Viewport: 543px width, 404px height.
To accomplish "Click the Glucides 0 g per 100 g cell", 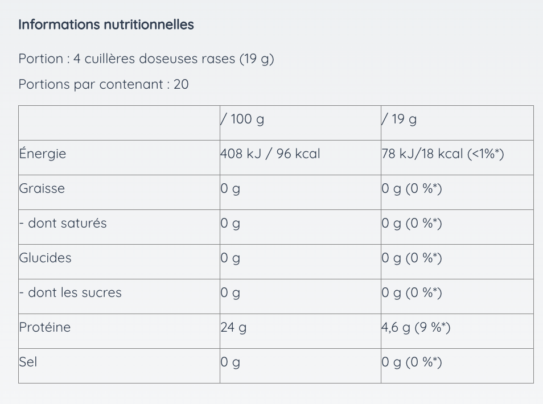I will 231,258.
